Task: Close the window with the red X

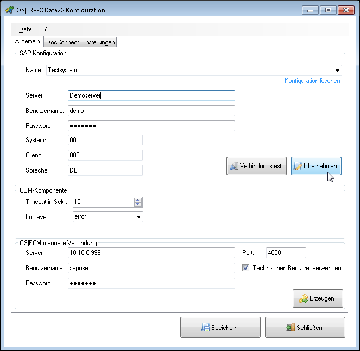Action: tap(346, 10)
